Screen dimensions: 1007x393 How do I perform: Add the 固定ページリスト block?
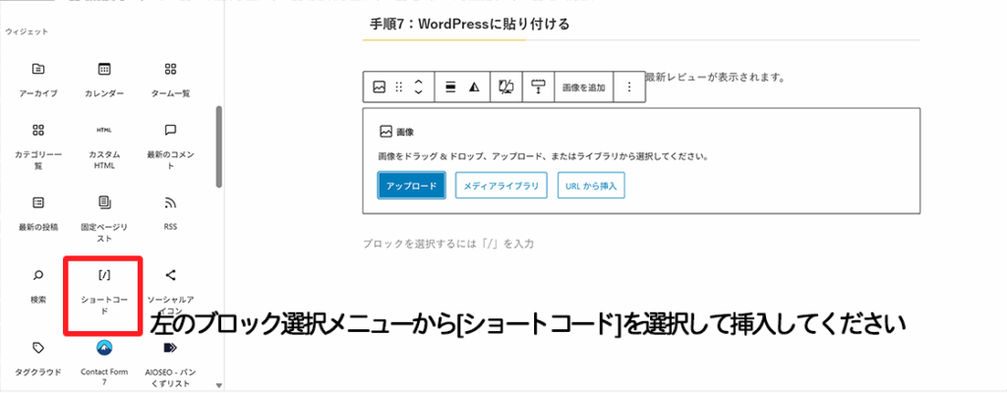click(x=104, y=216)
